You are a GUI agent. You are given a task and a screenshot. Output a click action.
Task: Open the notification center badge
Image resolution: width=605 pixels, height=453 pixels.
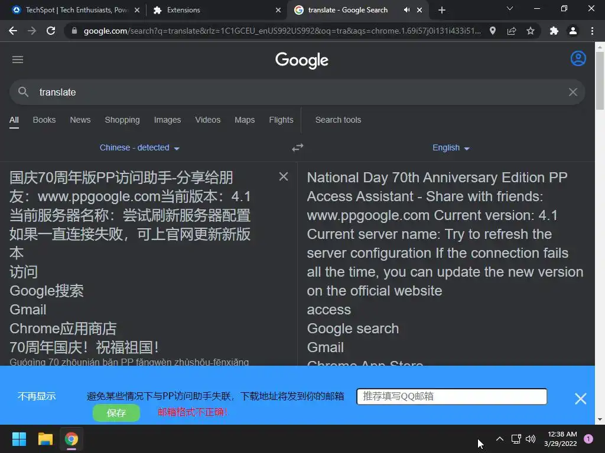(x=588, y=439)
